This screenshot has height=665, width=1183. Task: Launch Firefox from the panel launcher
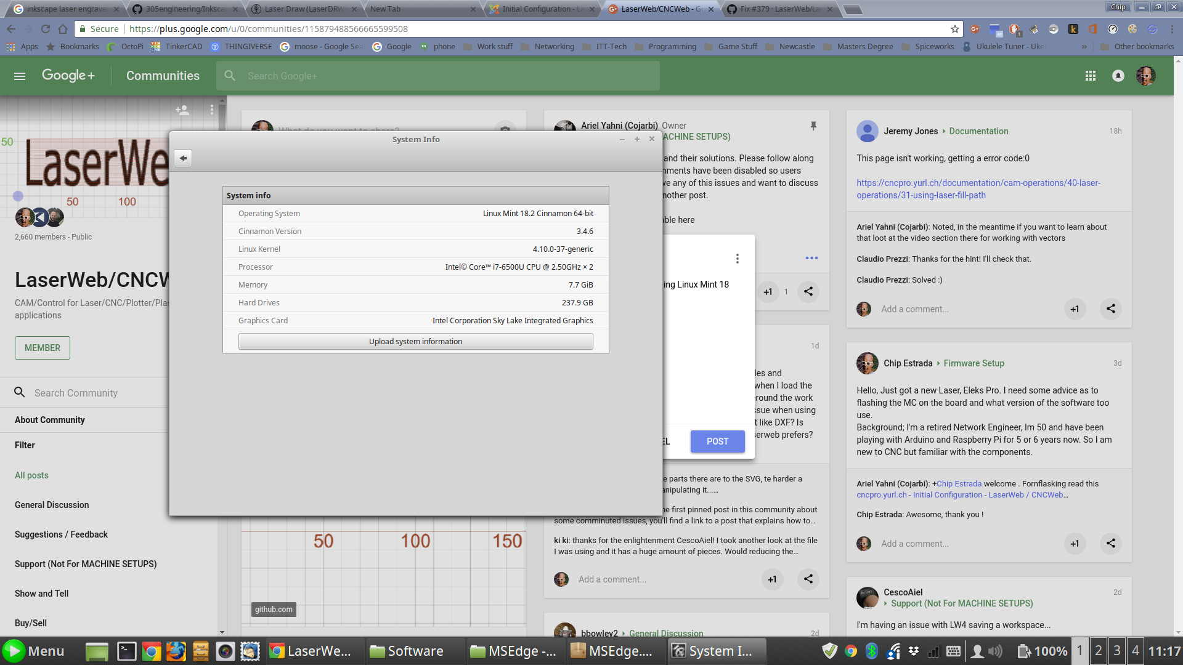click(176, 651)
